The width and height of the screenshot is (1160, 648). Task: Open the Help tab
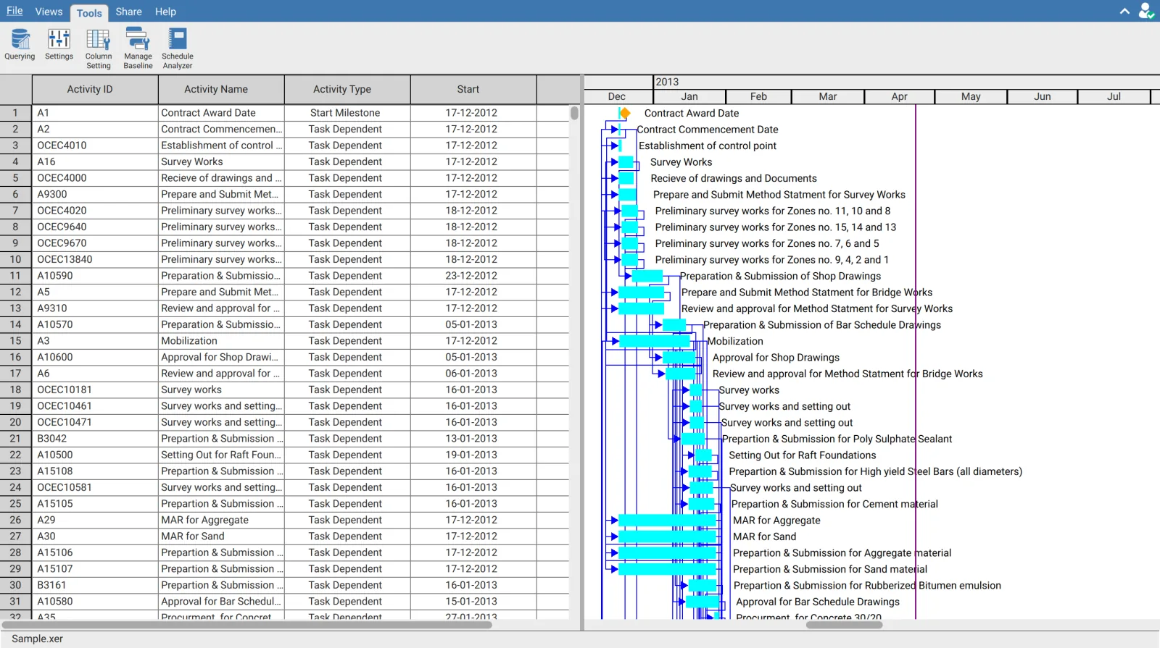[165, 12]
